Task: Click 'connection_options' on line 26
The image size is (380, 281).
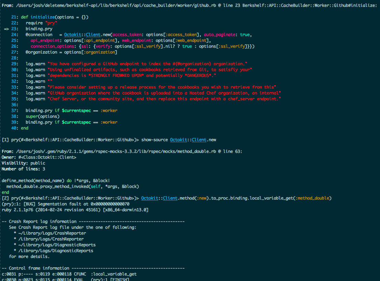Action: tap(52, 46)
